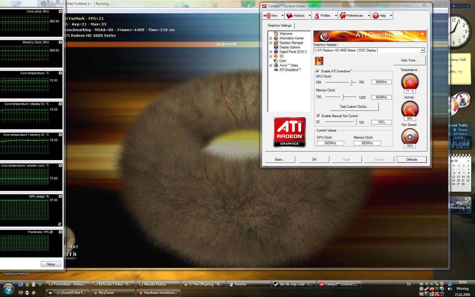Click the OK button
Screen dimensions: 475x297
pyautogui.click(x=314, y=160)
